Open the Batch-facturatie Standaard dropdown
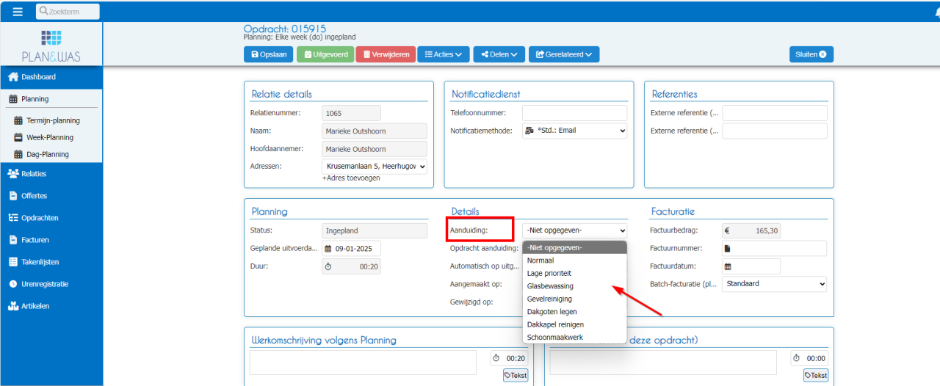Viewport: 940px width, 386px height. (775, 284)
